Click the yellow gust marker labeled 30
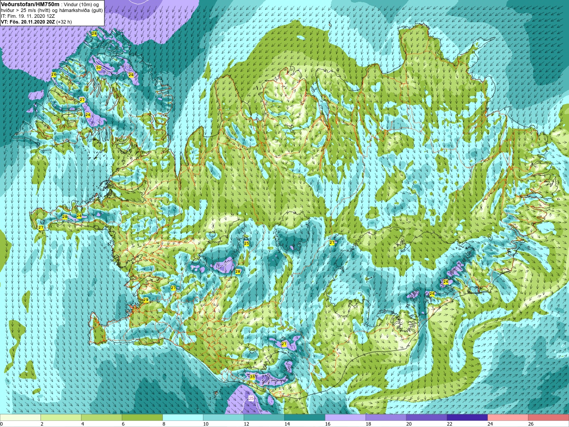The height and width of the screenshot is (427, 569). pyautogui.click(x=99, y=68)
